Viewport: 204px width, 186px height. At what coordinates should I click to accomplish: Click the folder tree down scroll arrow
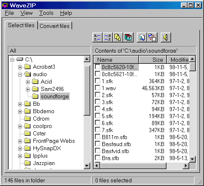coord(87,165)
